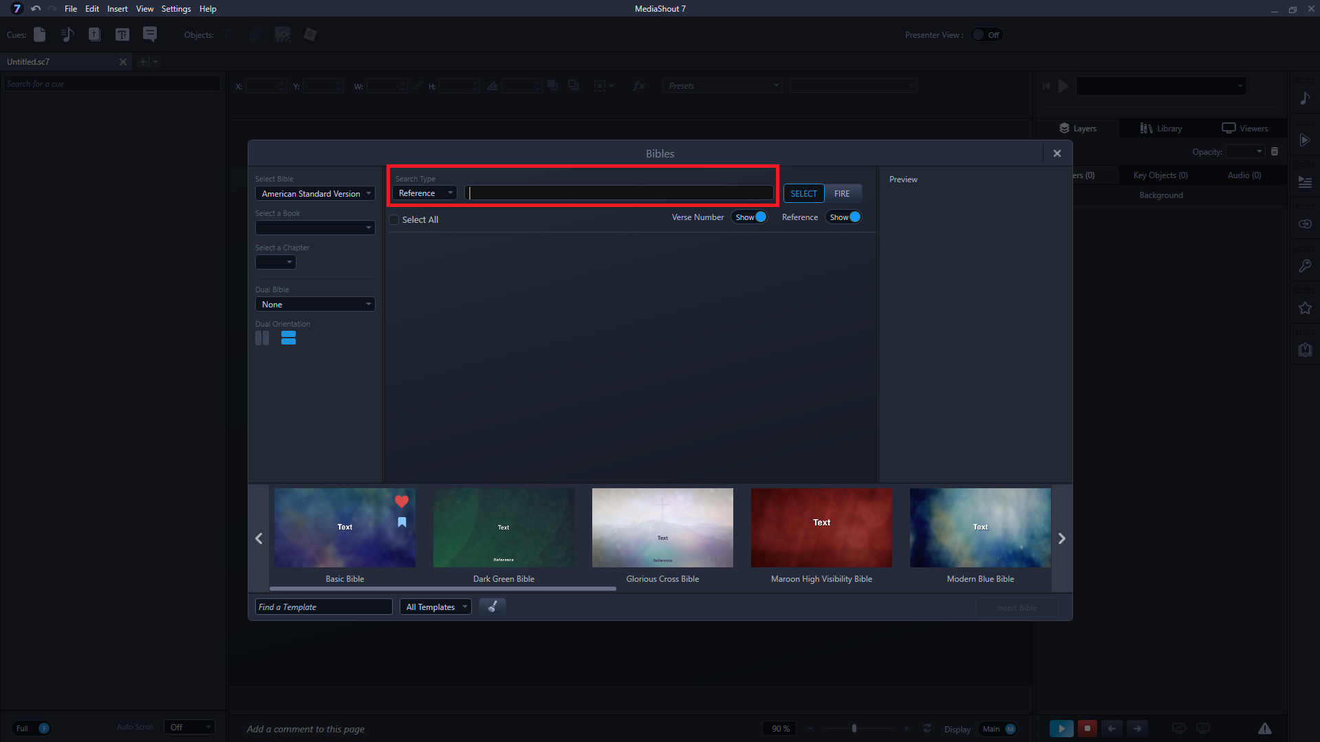The image size is (1320, 742).
Task: Toggle the Verse Number Show switch
Action: [x=750, y=217]
